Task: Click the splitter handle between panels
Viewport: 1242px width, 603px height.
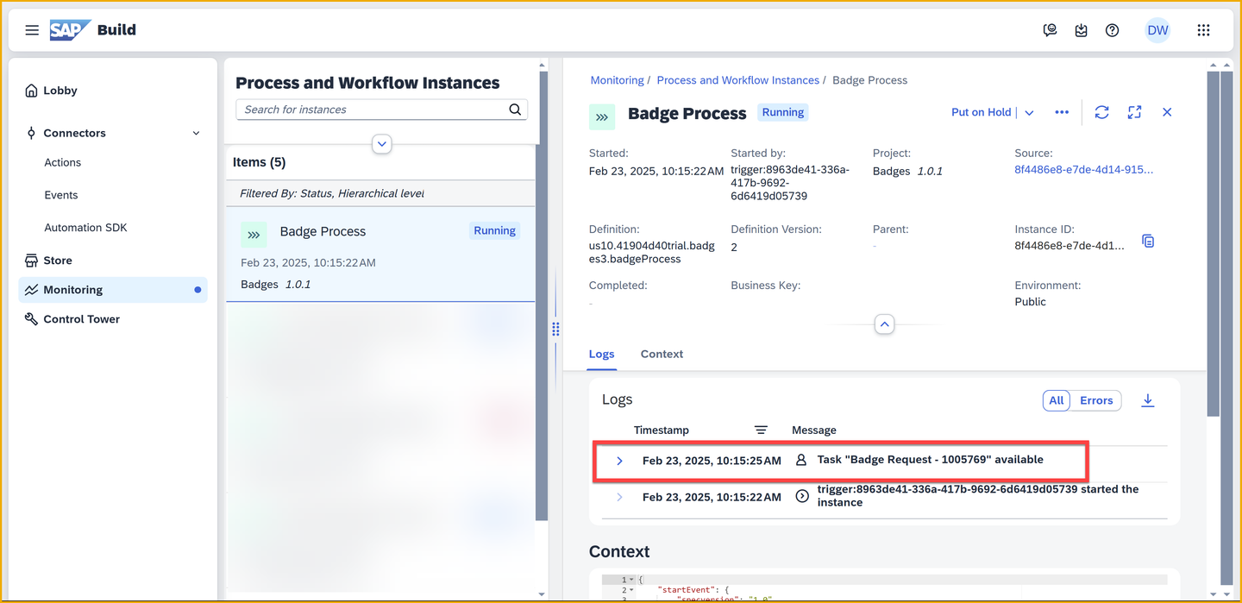Action: point(555,329)
